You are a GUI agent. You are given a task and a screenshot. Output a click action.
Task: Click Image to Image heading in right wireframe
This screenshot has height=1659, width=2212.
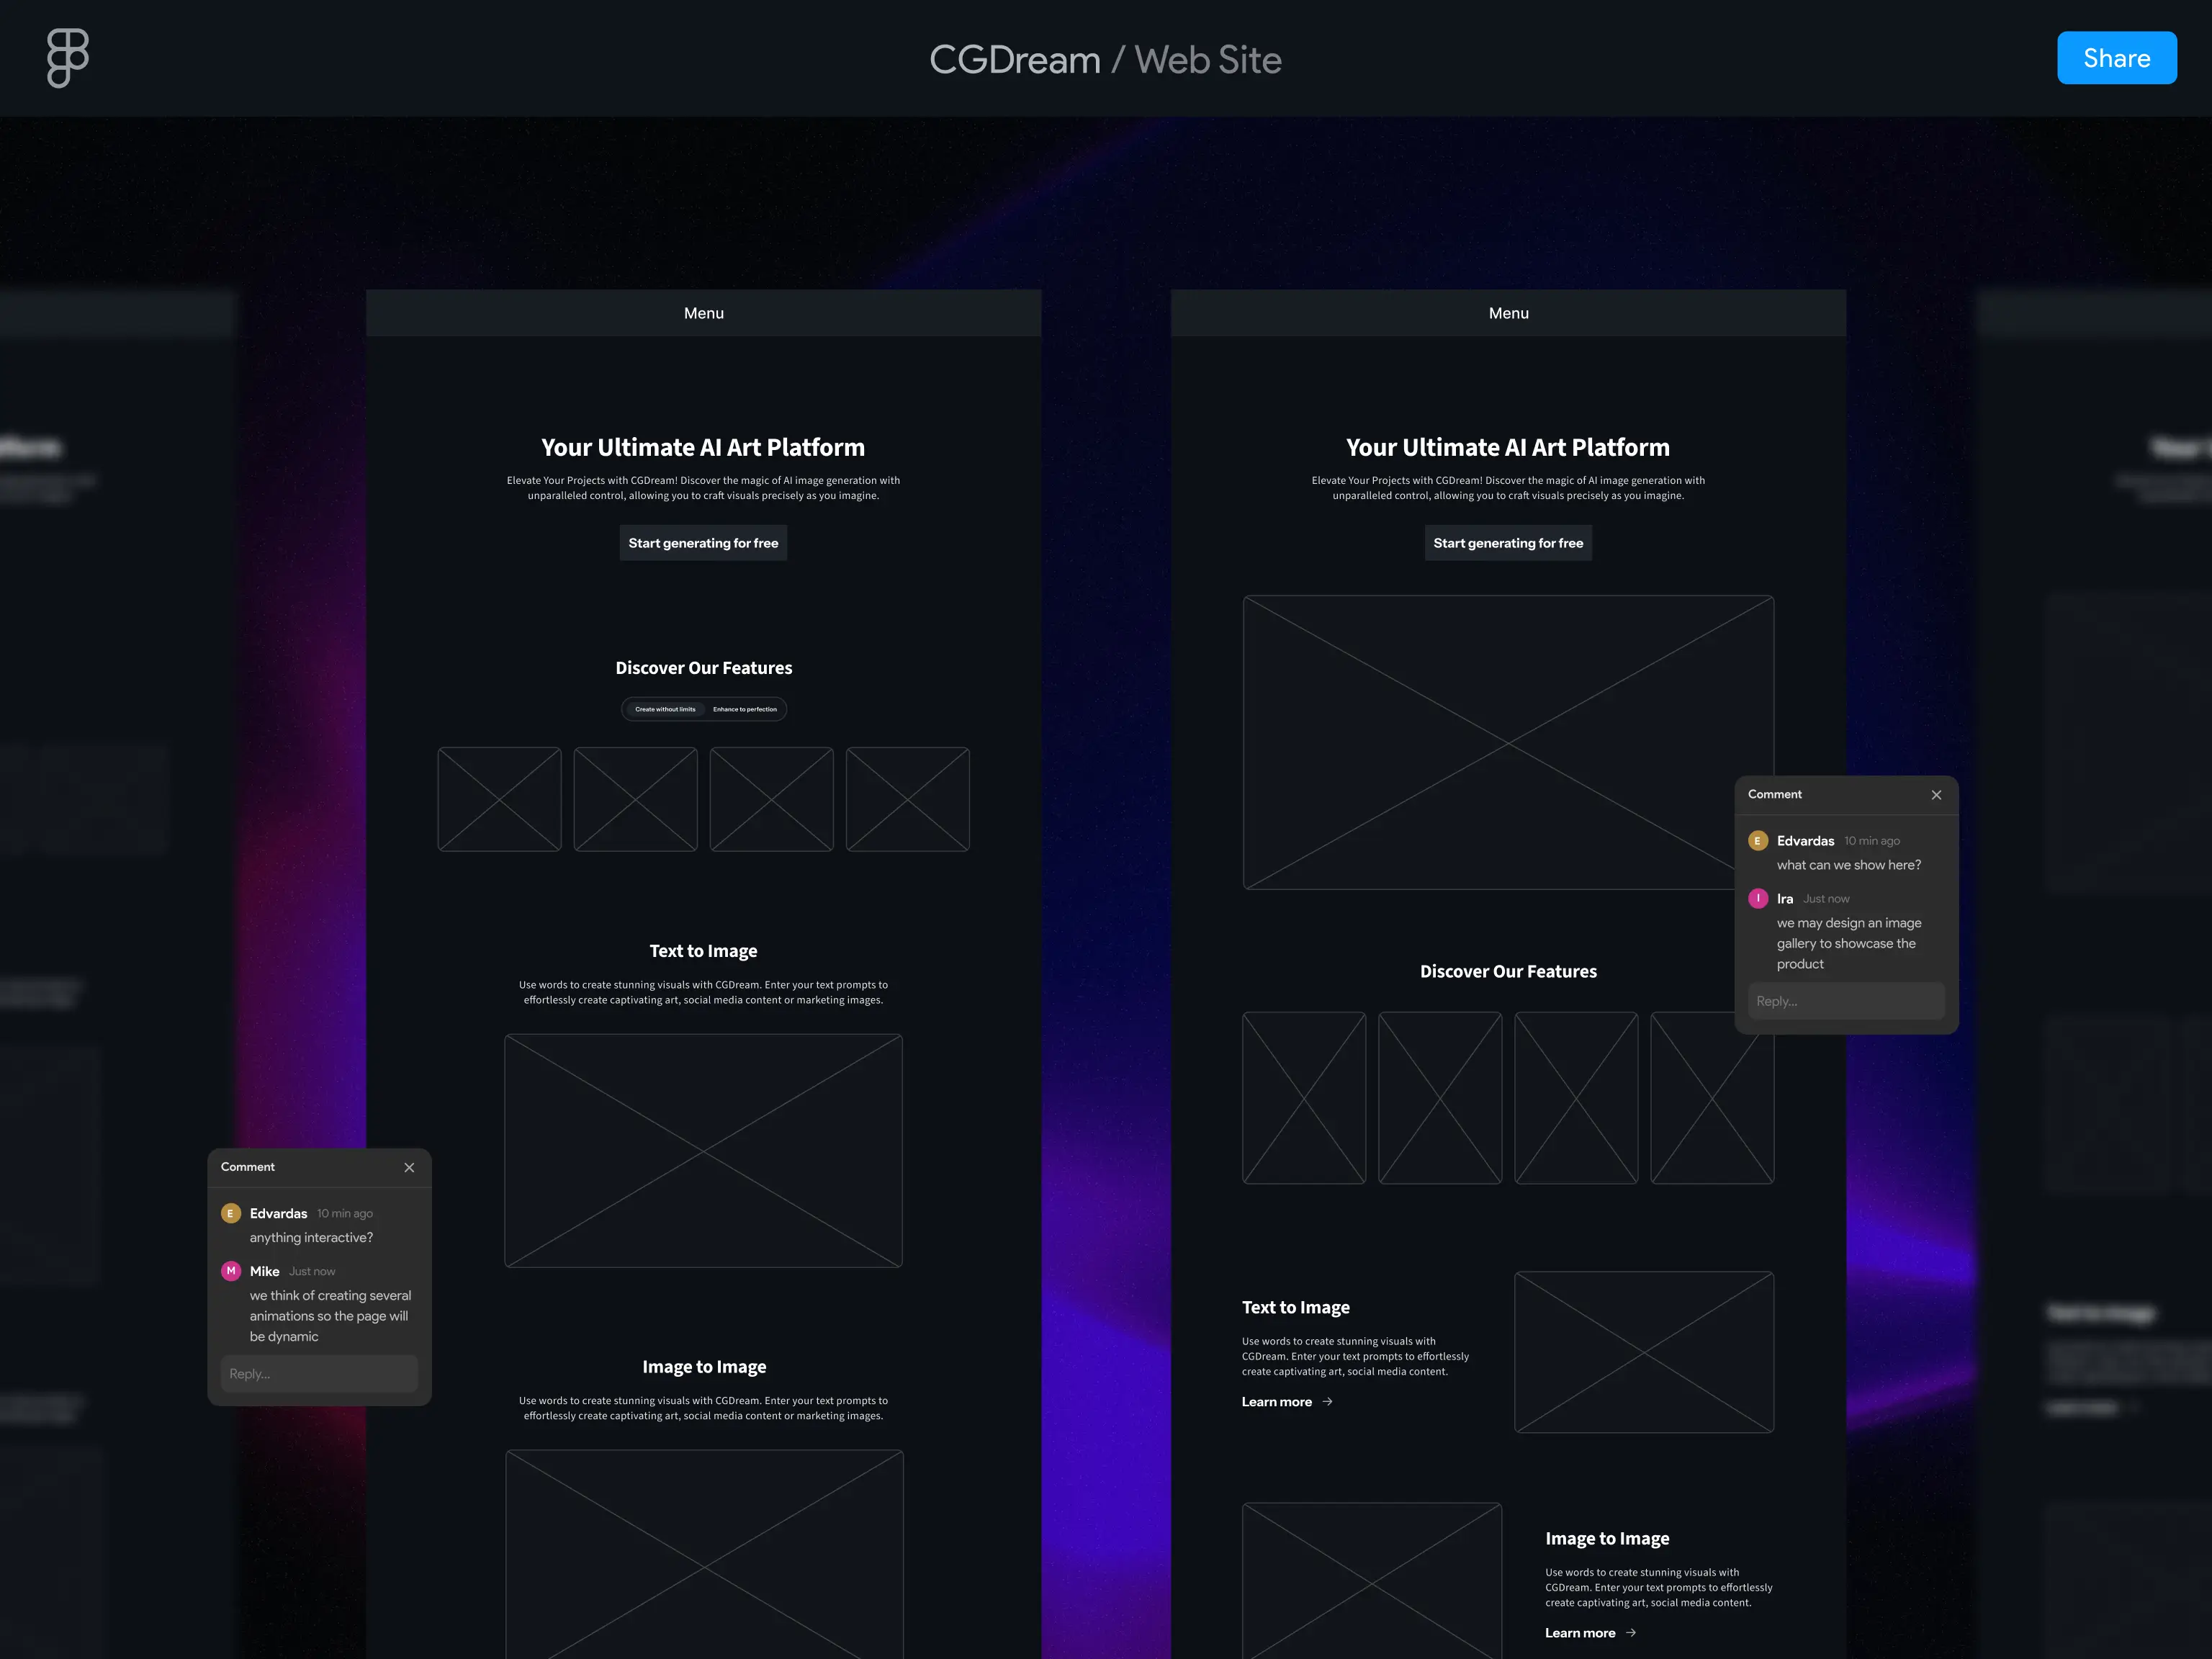pos(1607,1539)
